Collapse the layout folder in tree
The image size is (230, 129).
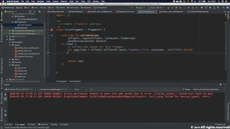(x=10, y=45)
